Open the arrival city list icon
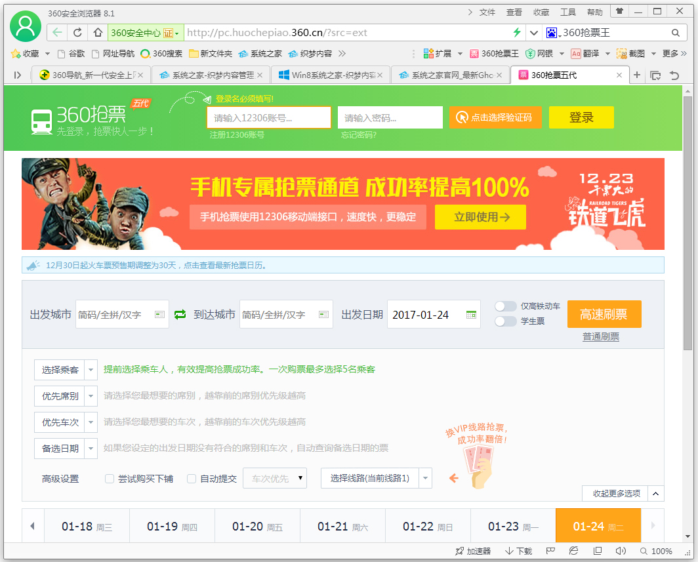The width and height of the screenshot is (698, 562). (323, 315)
